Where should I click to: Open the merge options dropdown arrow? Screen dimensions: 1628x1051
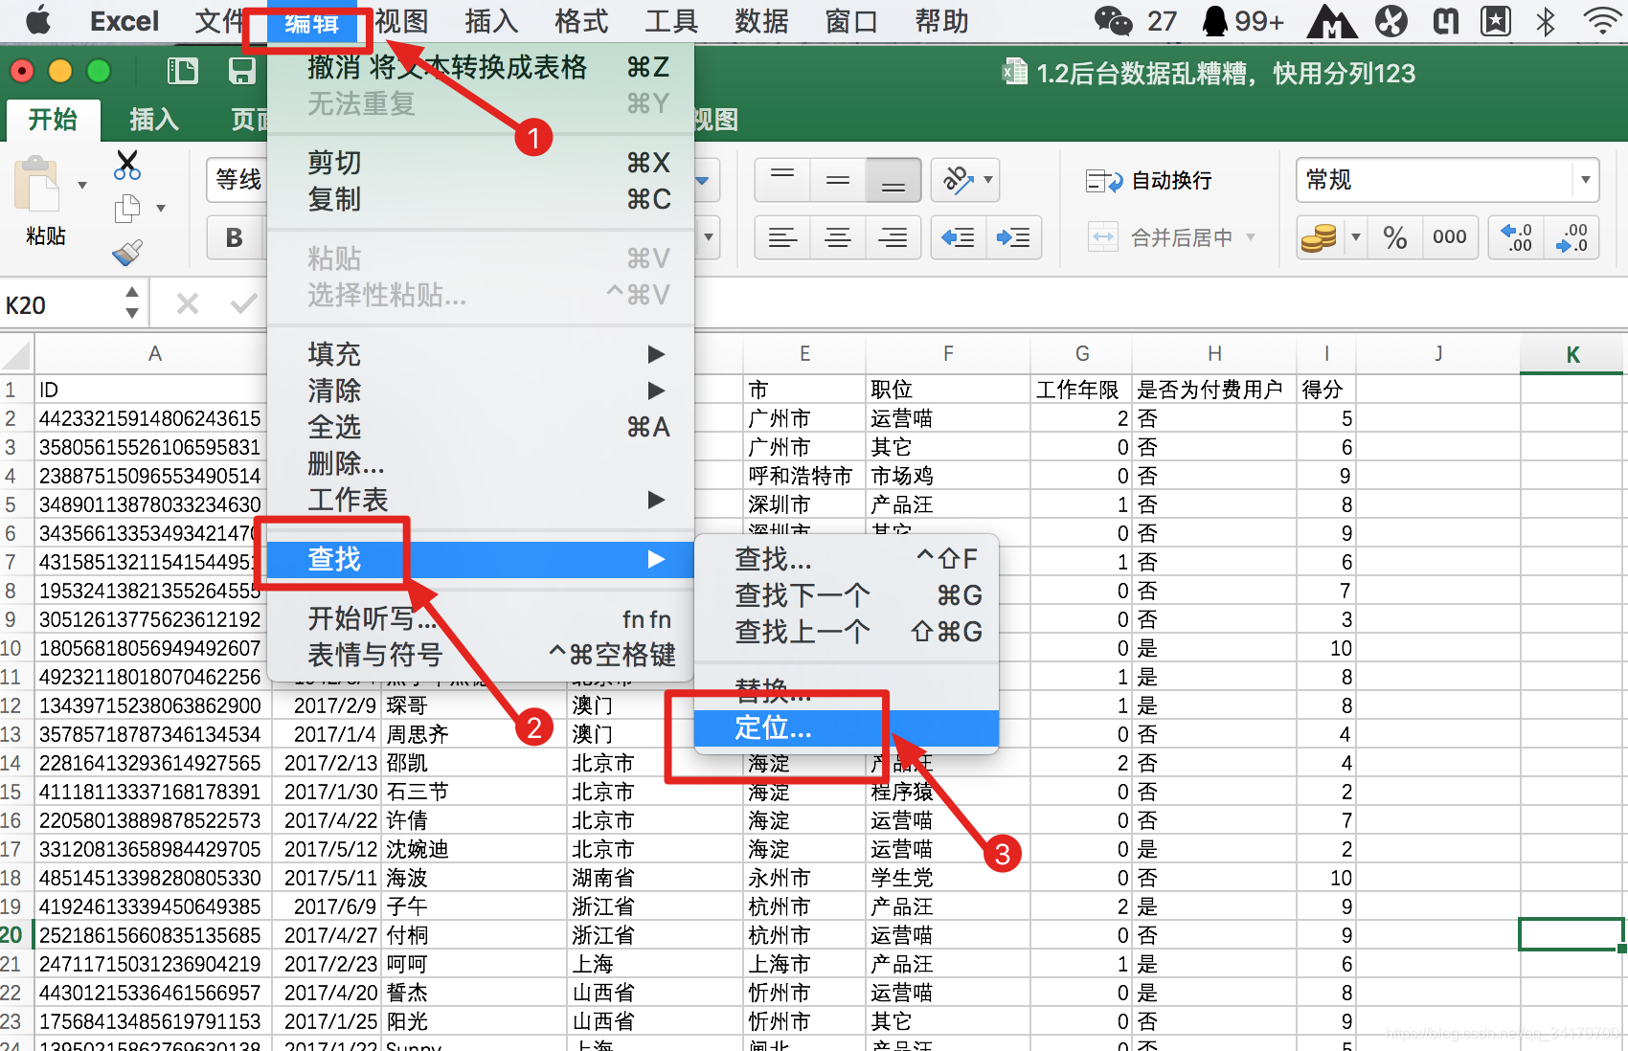1250,237
